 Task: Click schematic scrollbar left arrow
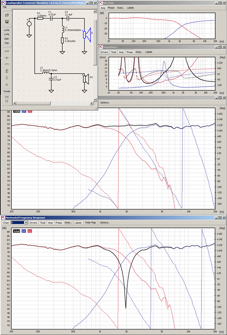(x=15, y=103)
